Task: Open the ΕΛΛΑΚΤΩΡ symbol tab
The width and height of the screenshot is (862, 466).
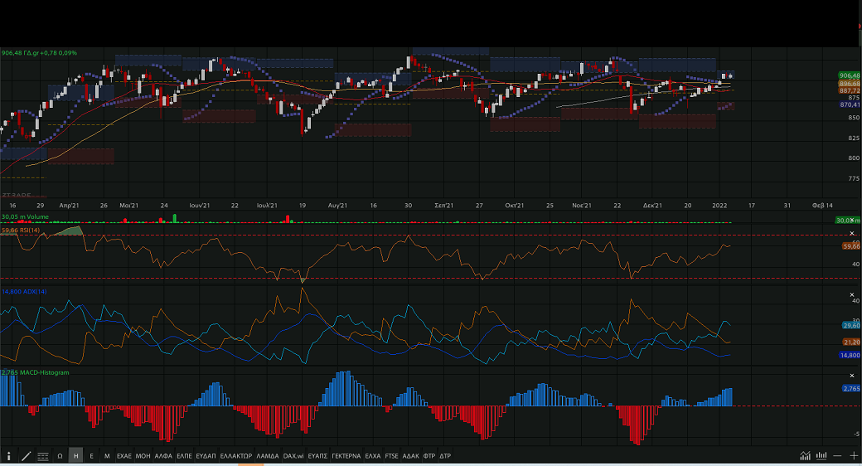Action: click(236, 456)
